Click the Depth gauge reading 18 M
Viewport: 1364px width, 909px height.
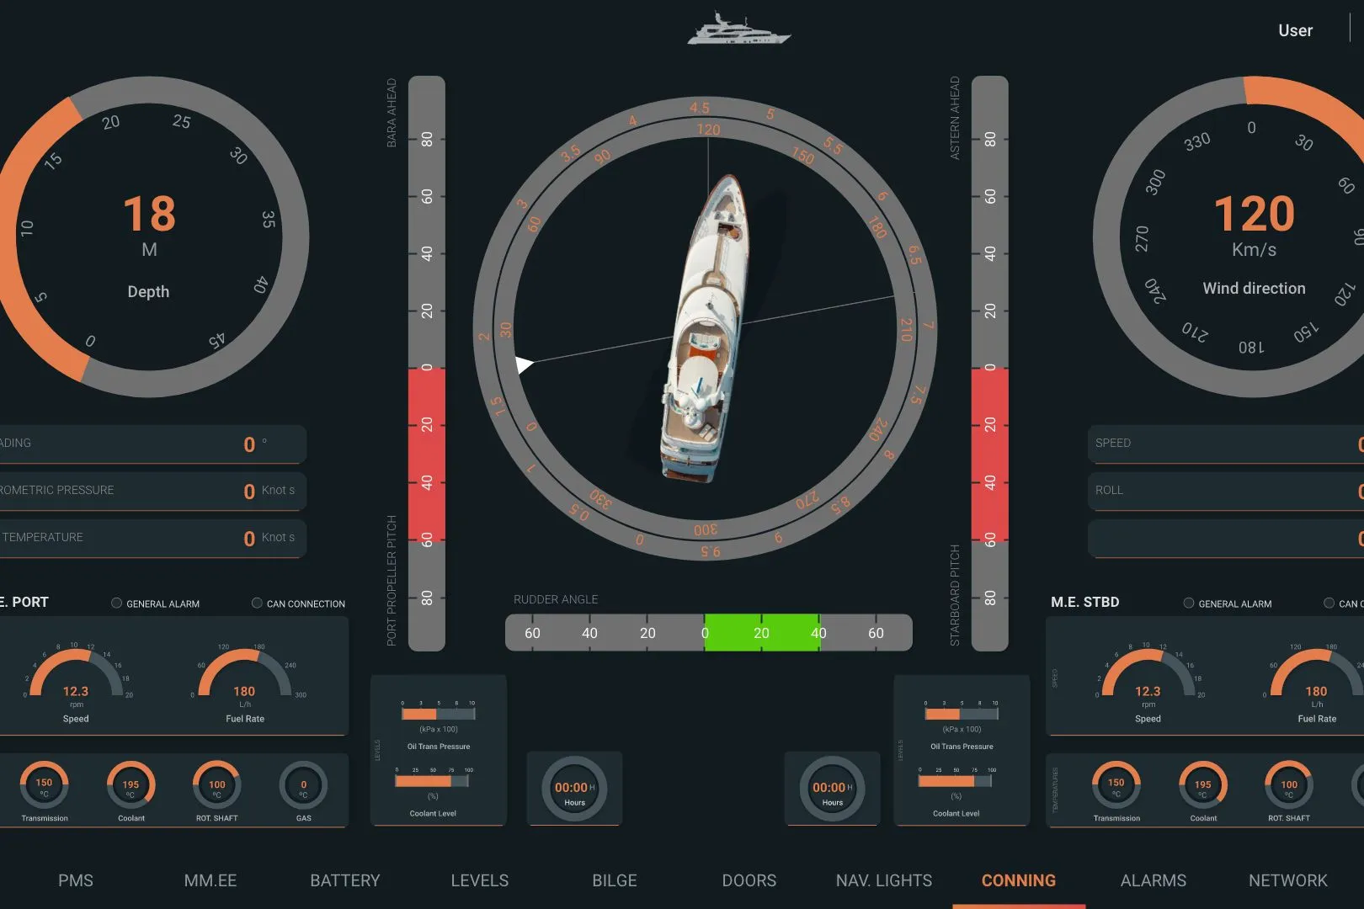pos(149,237)
